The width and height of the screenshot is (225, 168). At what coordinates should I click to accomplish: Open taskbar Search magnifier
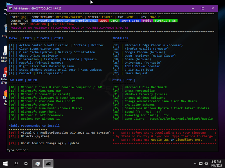coord(16,164)
